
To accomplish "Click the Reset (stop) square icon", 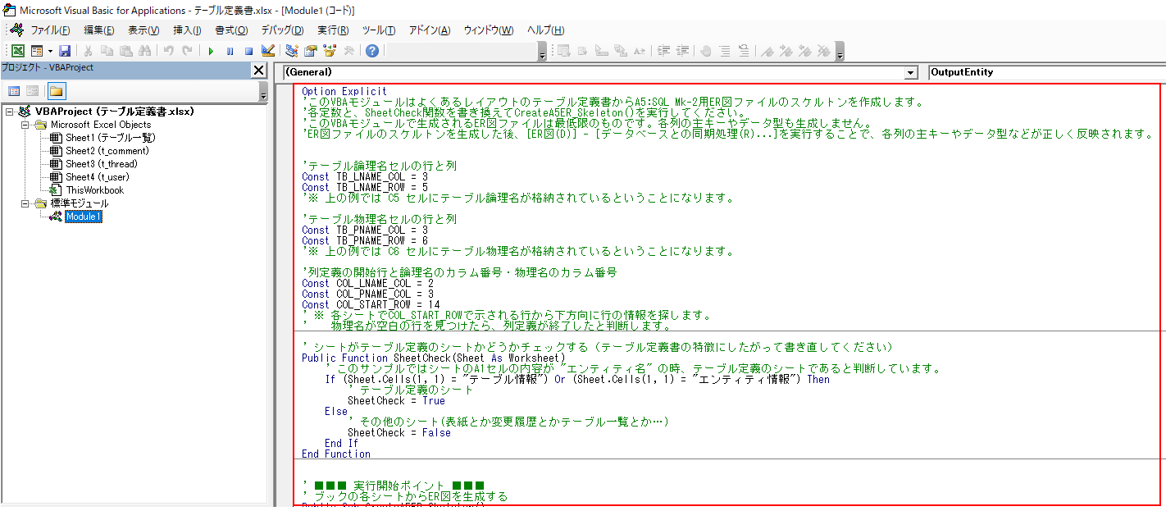I will tap(248, 51).
